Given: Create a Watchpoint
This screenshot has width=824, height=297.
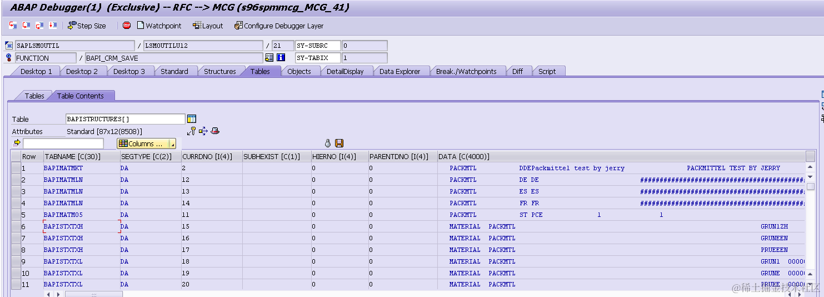Looking at the screenshot, I should [x=159, y=26].
